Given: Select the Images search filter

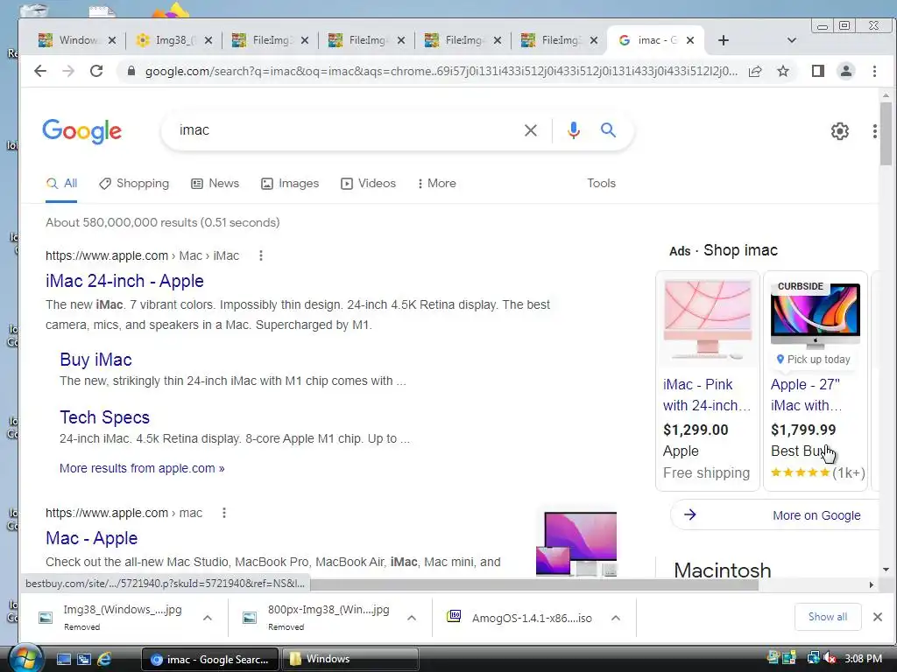Looking at the screenshot, I should click(x=290, y=184).
